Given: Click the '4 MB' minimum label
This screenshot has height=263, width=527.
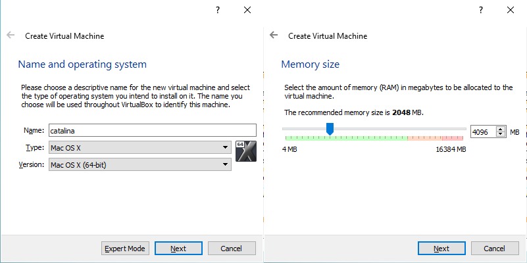Looking at the screenshot, I should (x=289, y=149).
